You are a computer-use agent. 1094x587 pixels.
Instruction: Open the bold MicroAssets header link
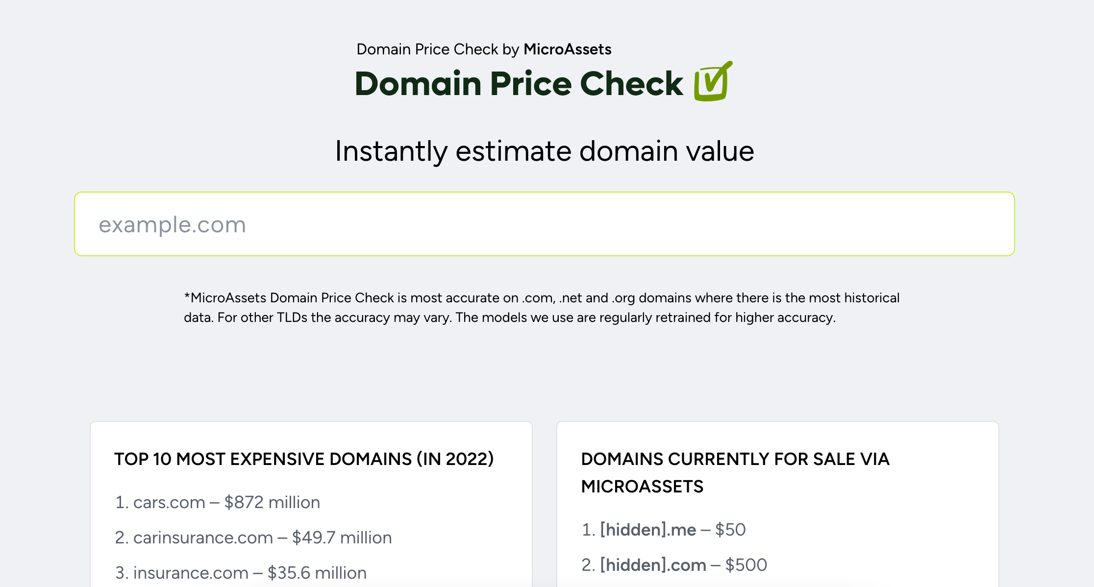tap(567, 49)
